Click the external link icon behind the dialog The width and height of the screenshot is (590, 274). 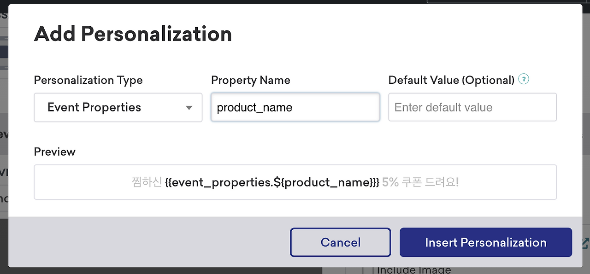coord(585,244)
